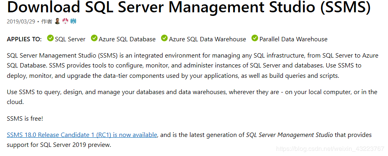Click green checkmark beside SQL Server
The image size is (388, 156).
51,39
